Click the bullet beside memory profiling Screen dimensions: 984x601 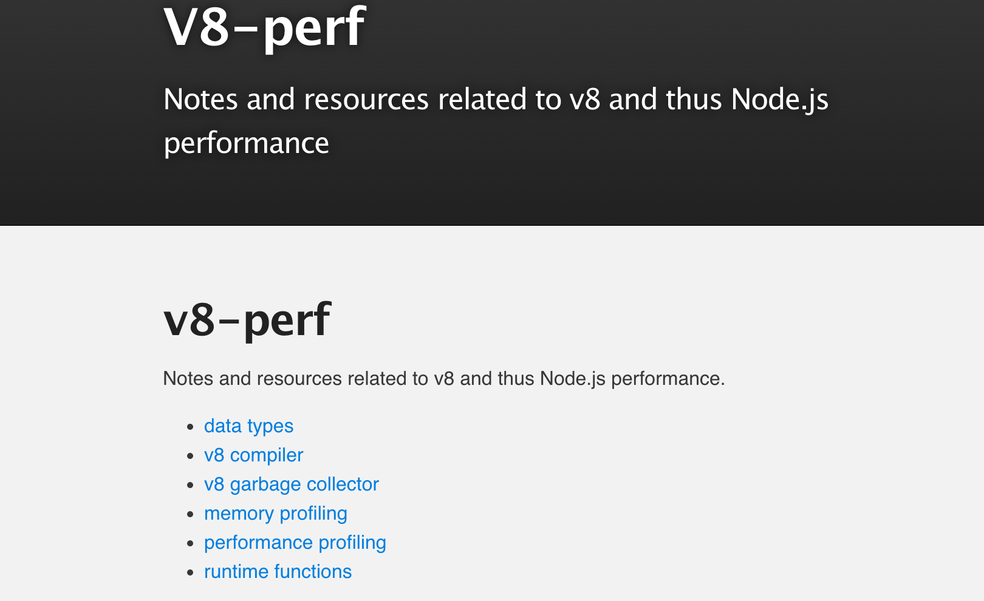coord(191,514)
